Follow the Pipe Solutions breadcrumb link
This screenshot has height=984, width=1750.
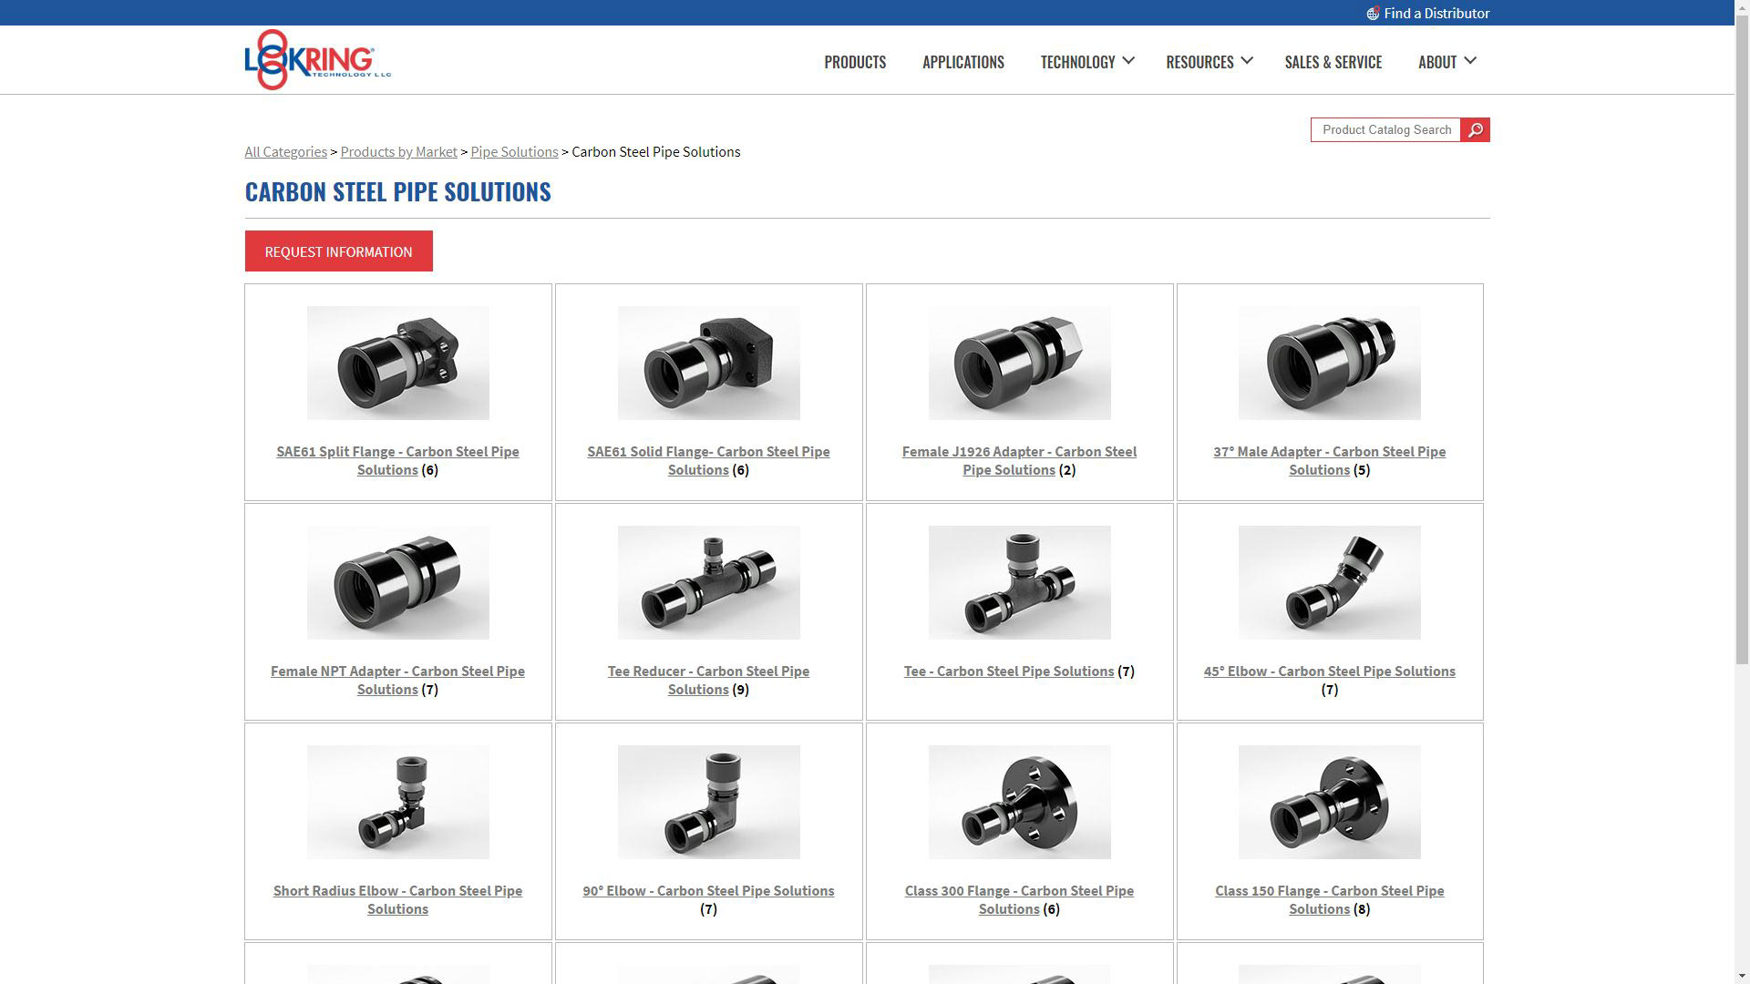click(514, 152)
